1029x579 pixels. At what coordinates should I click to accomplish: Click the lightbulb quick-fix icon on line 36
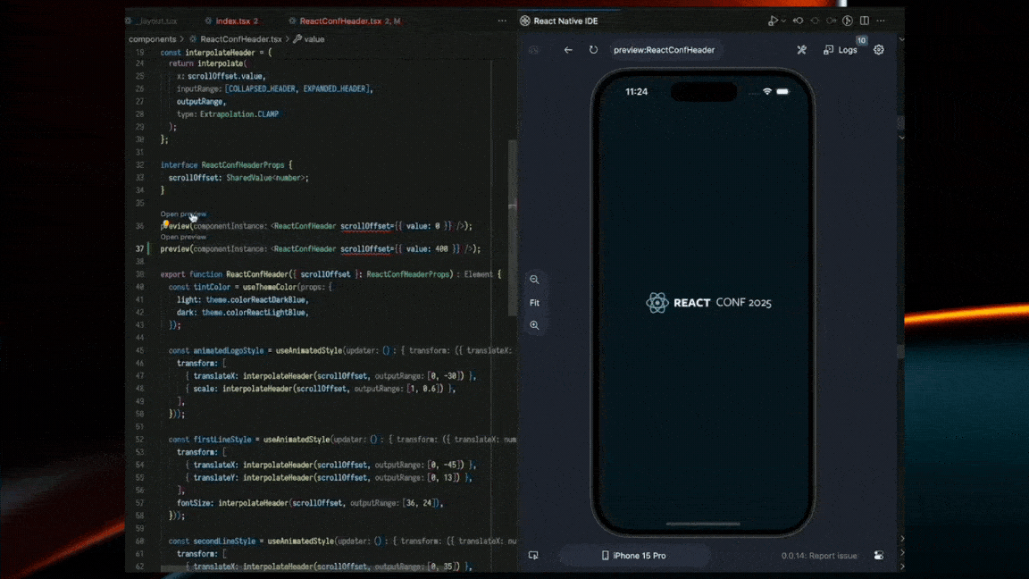point(166,224)
